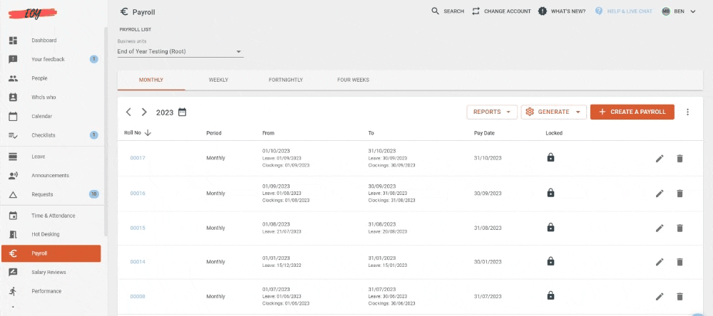Switch to the Weekly tab
Image resolution: width=713 pixels, height=316 pixels.
click(x=218, y=80)
